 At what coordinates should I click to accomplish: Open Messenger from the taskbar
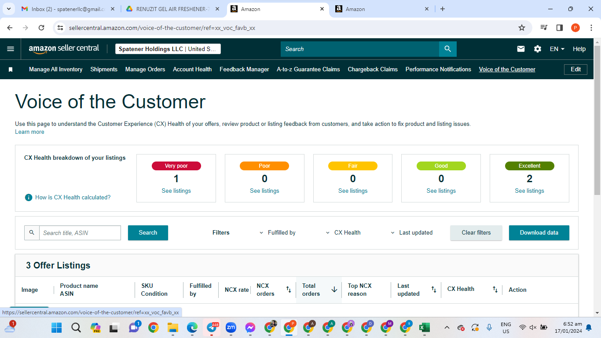coord(250,327)
